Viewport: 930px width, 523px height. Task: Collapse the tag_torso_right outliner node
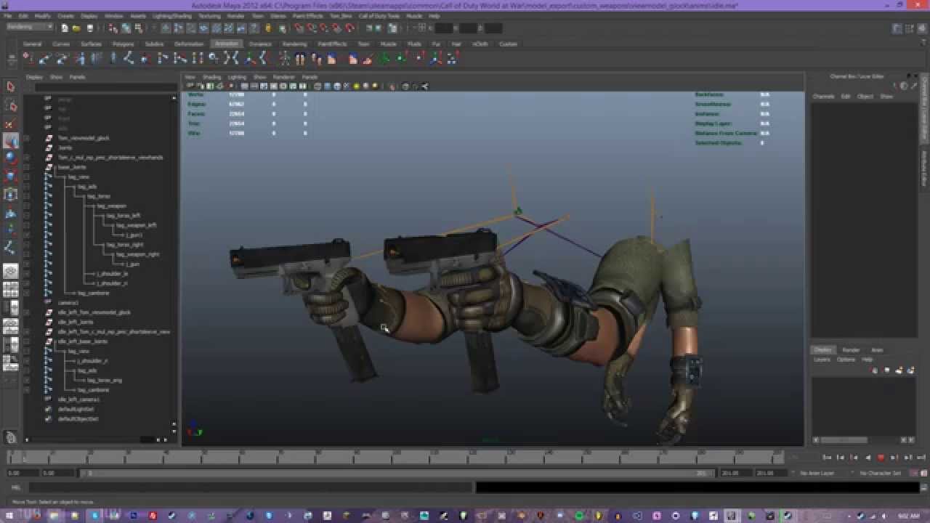(27, 245)
